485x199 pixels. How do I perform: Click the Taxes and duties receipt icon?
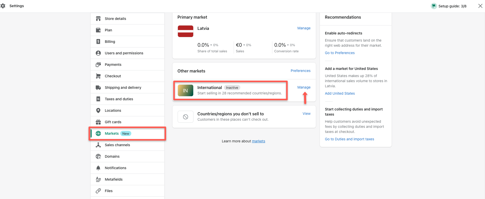click(98, 99)
